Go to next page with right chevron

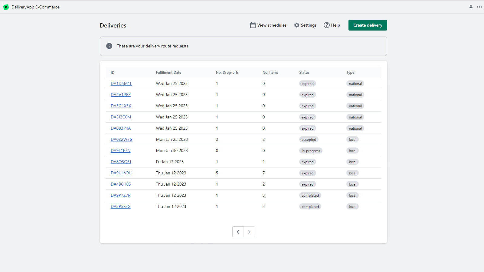point(249,232)
